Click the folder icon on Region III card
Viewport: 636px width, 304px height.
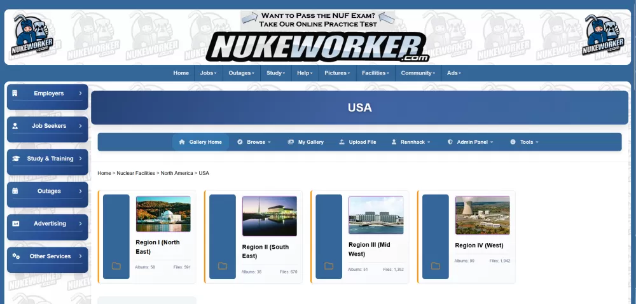329,266
